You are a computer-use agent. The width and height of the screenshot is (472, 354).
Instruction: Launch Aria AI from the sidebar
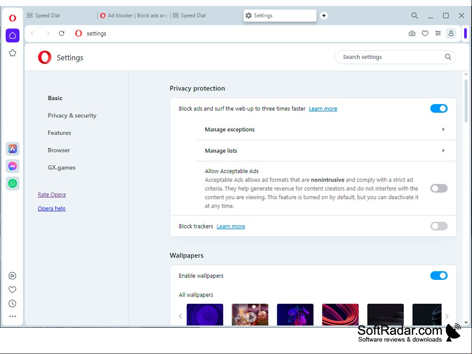coord(12,149)
